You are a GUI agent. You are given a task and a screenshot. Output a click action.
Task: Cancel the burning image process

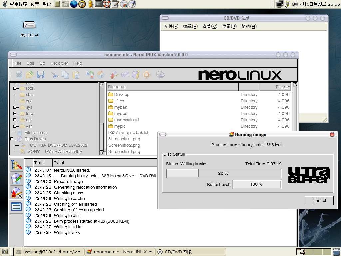tap(319, 200)
